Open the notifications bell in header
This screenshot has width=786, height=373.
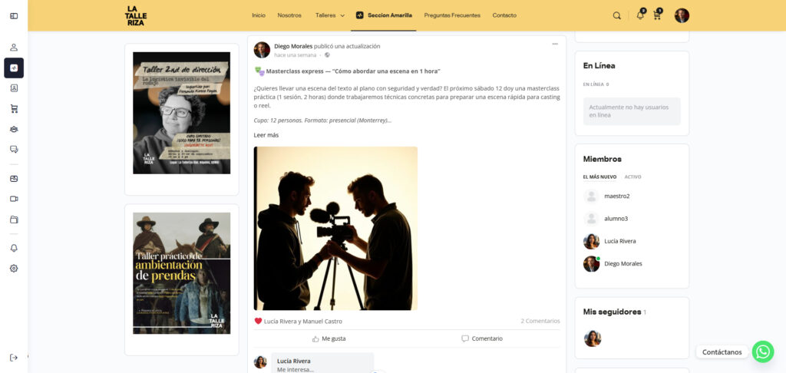click(639, 15)
